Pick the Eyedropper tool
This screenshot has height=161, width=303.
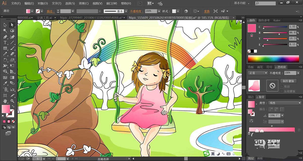(x=5, y=83)
